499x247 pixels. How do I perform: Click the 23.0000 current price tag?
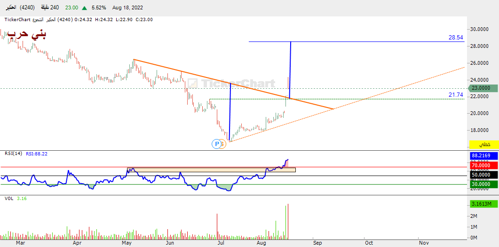(483, 88)
